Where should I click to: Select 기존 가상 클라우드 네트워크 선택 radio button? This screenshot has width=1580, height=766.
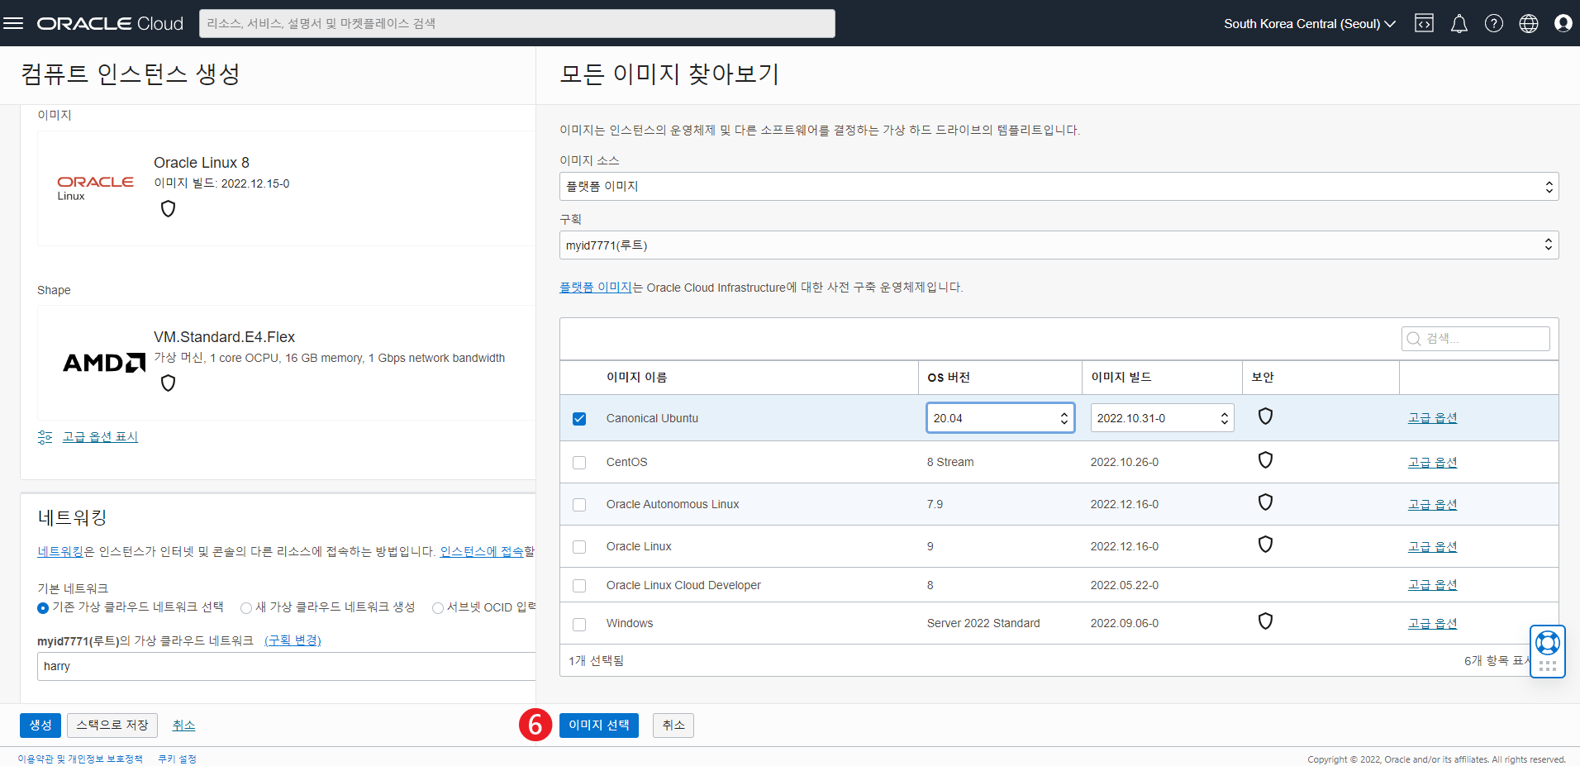tap(43, 608)
